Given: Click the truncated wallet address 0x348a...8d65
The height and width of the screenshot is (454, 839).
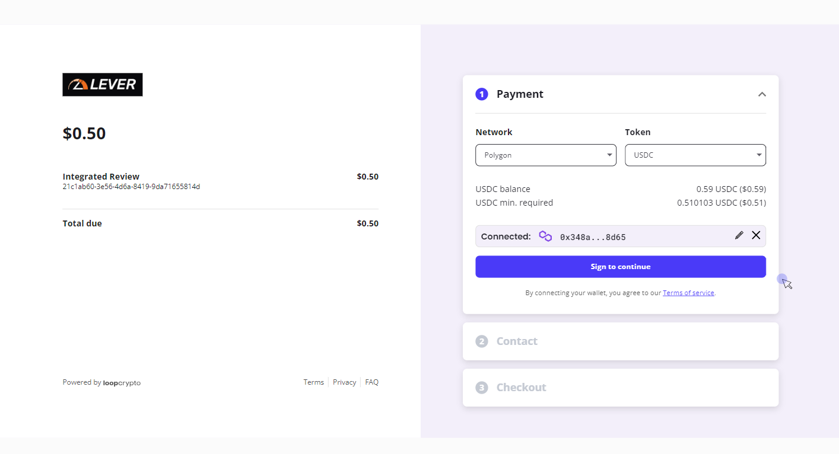Looking at the screenshot, I should click(593, 236).
